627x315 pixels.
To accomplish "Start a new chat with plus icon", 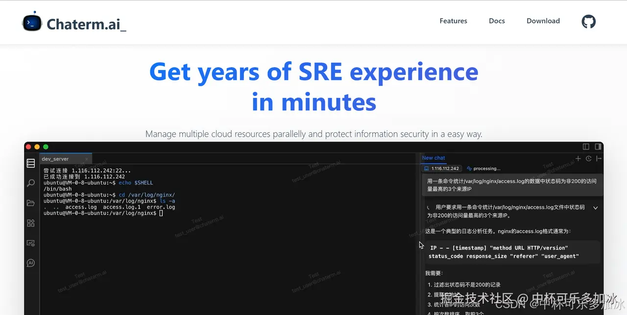I will point(578,158).
